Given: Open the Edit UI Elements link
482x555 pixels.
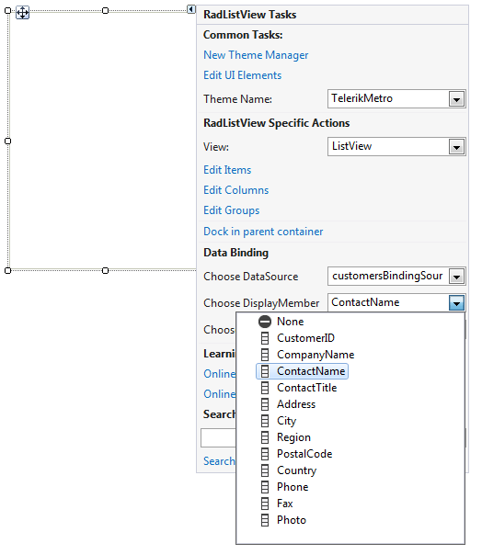Looking at the screenshot, I should point(243,75).
